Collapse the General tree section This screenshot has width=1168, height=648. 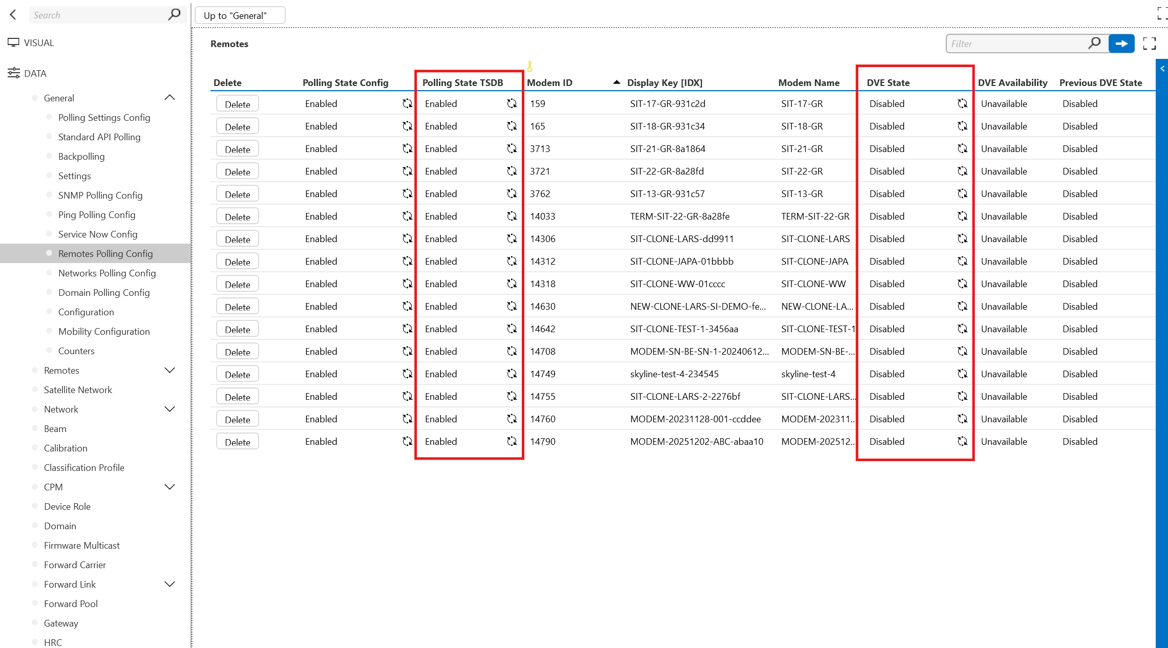click(169, 98)
